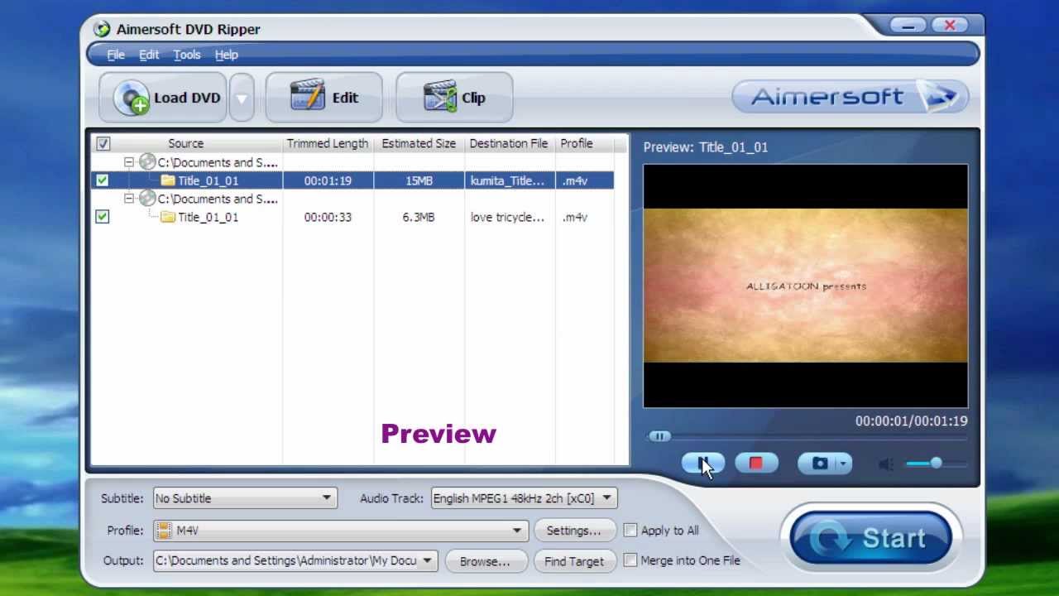
Task: Click the Estimated Size column header
Action: [x=419, y=143]
